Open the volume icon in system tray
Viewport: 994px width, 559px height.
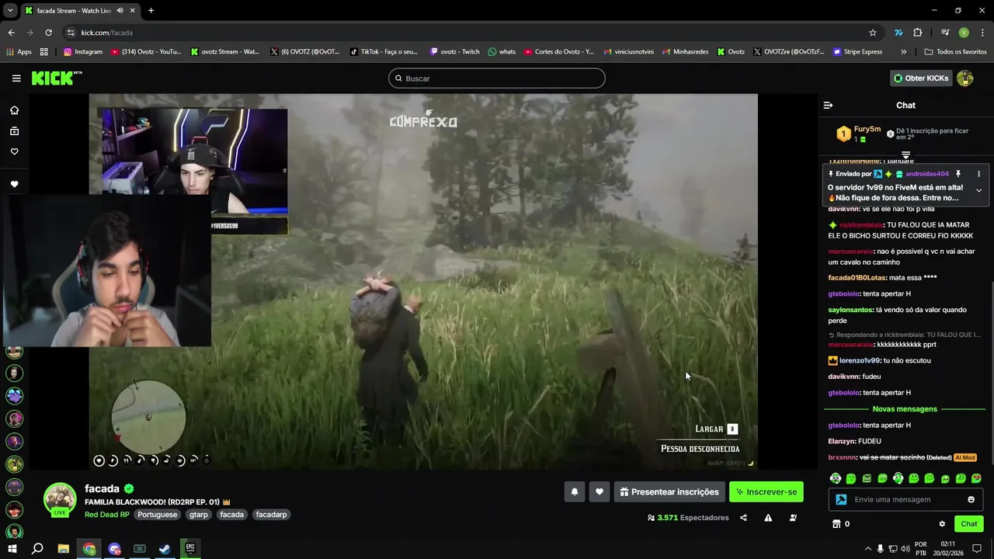[905, 548]
